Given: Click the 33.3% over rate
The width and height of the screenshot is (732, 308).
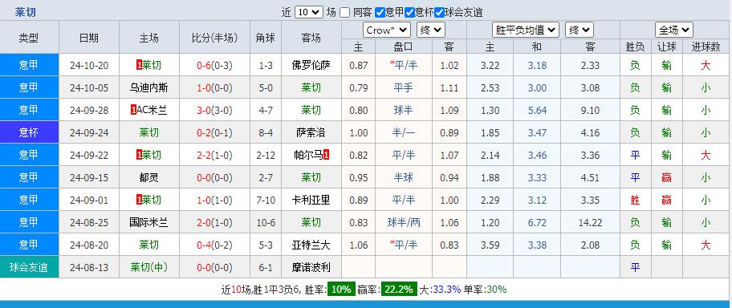Looking at the screenshot, I should point(447,290).
